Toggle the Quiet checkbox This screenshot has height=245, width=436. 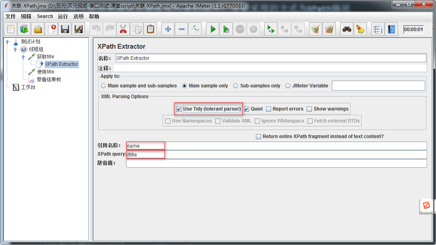point(247,109)
